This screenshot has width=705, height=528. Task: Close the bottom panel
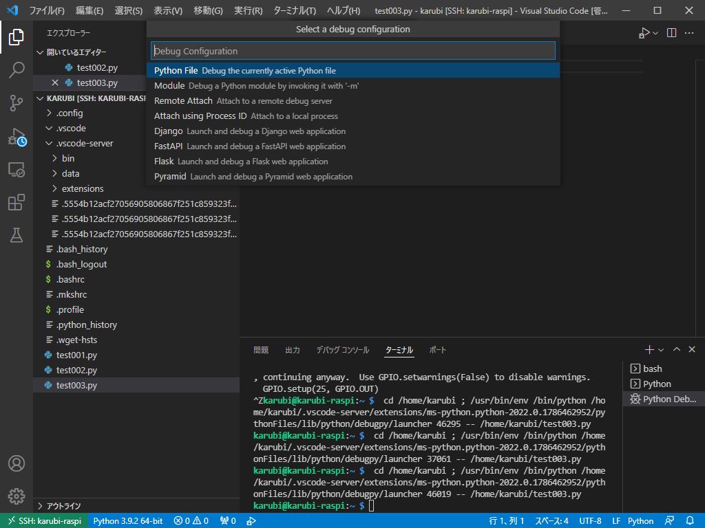coord(691,349)
